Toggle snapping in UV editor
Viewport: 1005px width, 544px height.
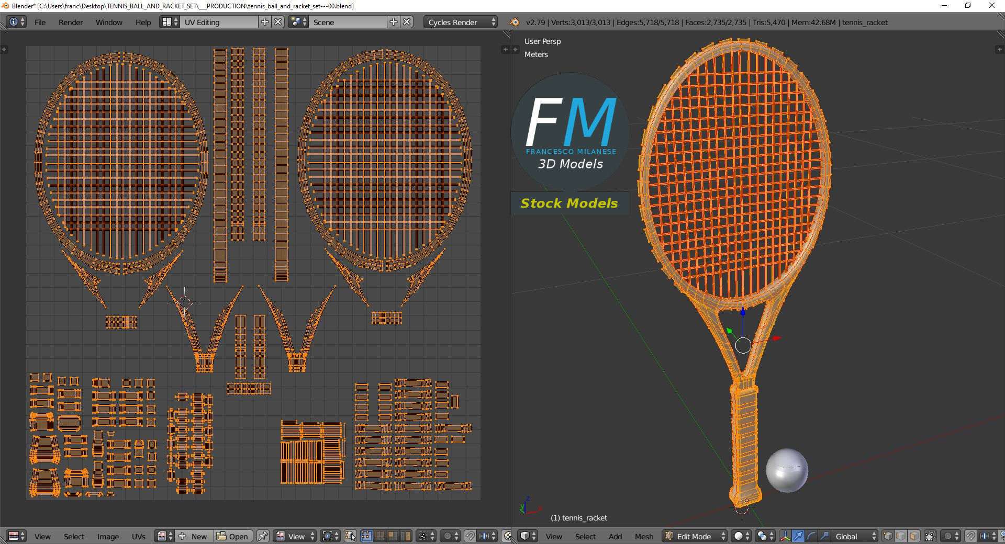point(470,536)
